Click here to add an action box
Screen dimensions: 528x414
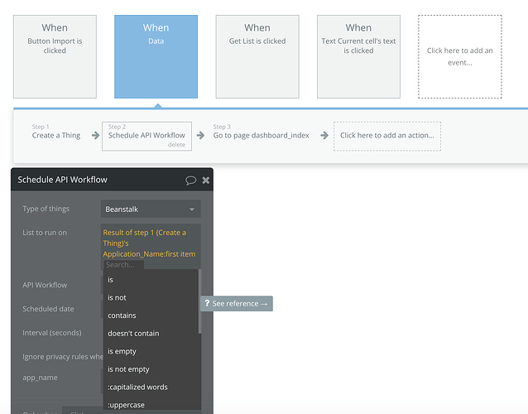(x=387, y=136)
